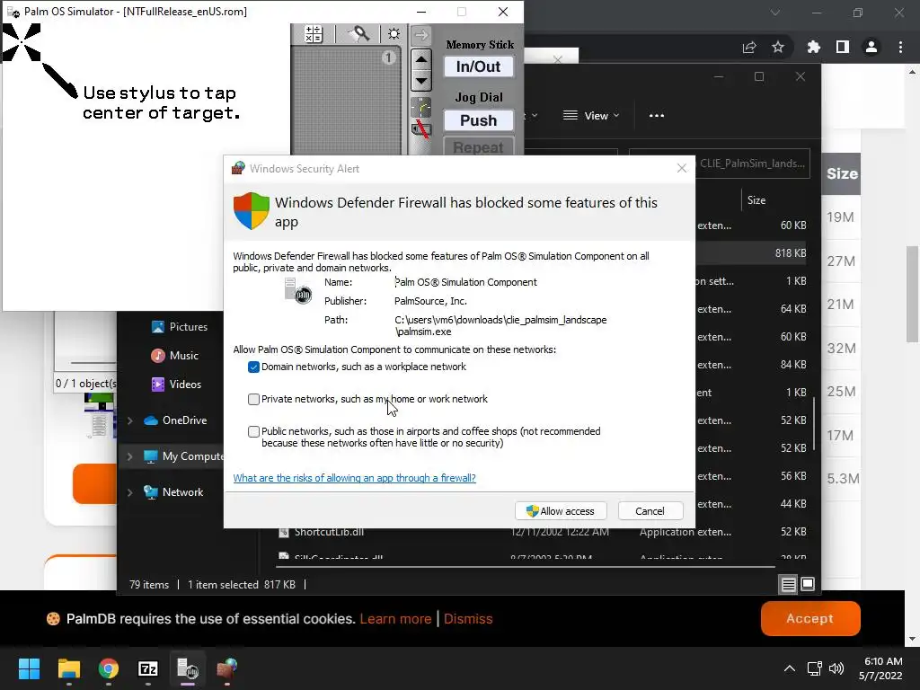
Task: Click Learn more in the cookie banner
Action: tap(395, 618)
